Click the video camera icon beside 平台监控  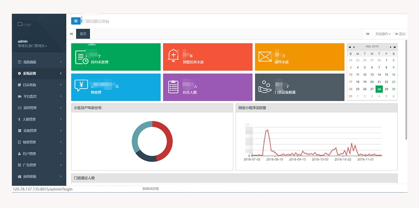pos(20,96)
